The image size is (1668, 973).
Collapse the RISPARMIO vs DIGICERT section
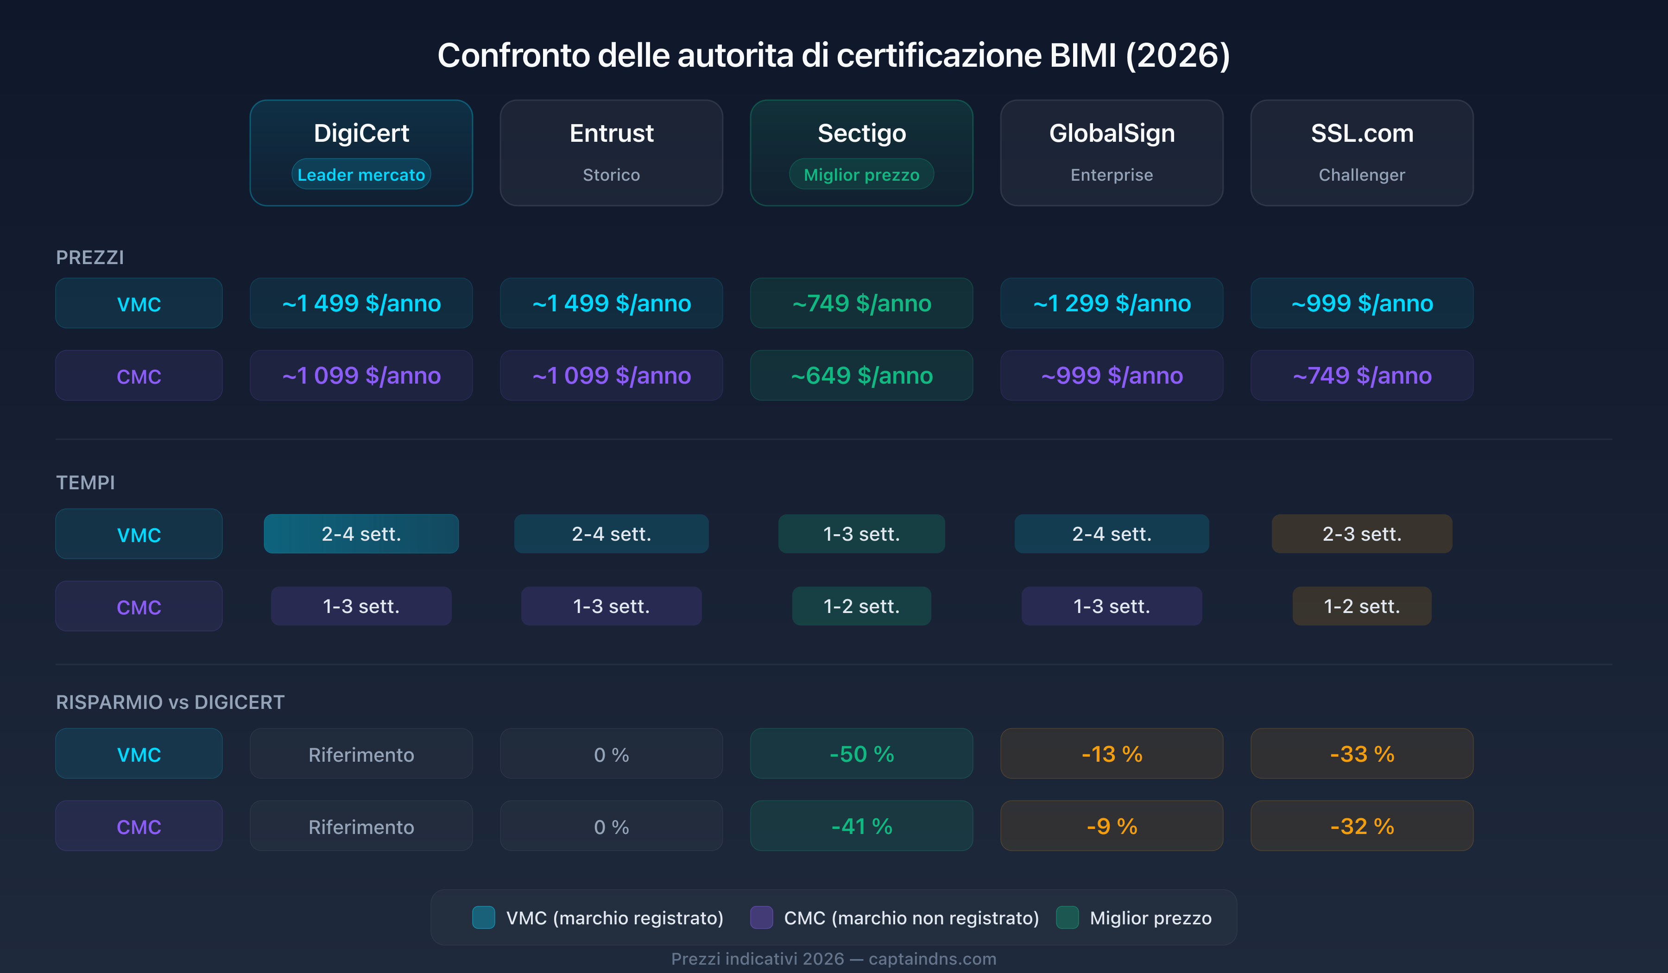coord(170,701)
